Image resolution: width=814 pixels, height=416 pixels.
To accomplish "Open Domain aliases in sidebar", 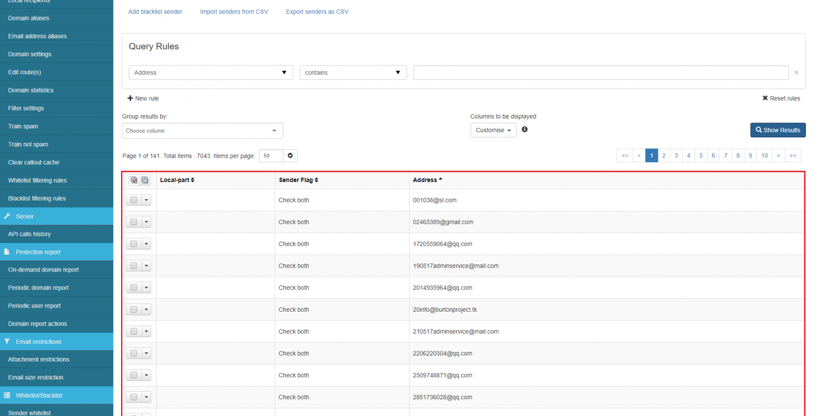I will [x=56, y=18].
